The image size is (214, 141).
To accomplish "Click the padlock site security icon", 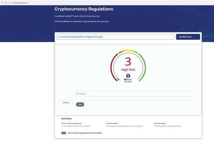I will click(6, 3).
